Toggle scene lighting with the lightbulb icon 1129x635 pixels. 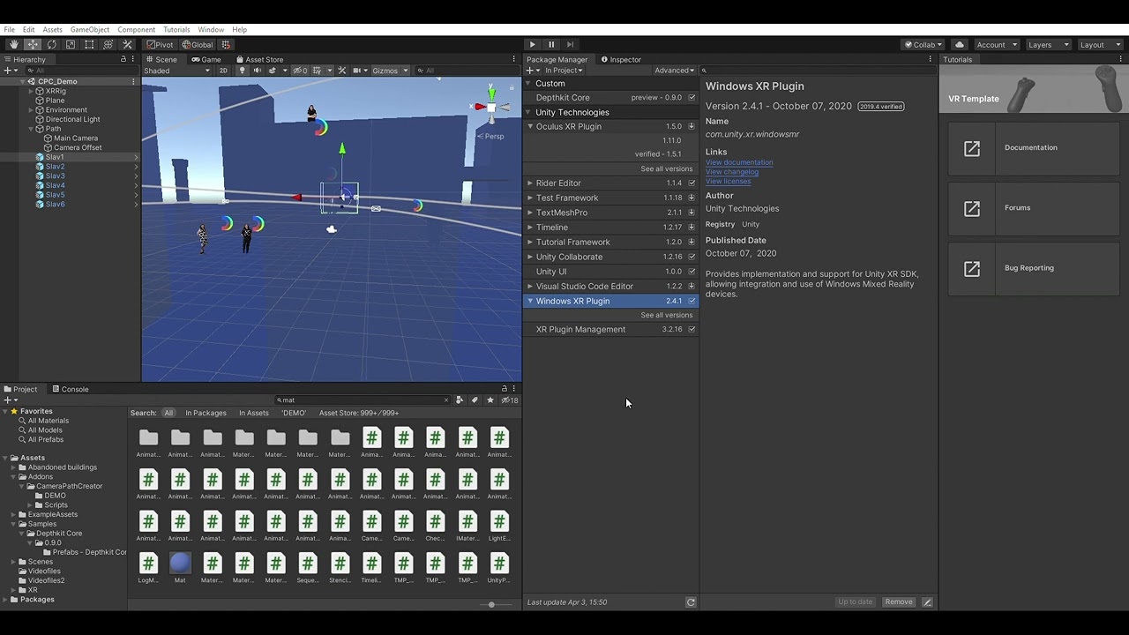pos(242,71)
